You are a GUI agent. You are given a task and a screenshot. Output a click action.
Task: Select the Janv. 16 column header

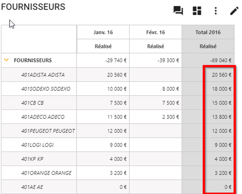pyautogui.click(x=103, y=32)
